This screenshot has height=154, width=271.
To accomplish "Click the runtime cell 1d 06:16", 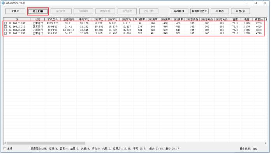I will tap(69, 30).
